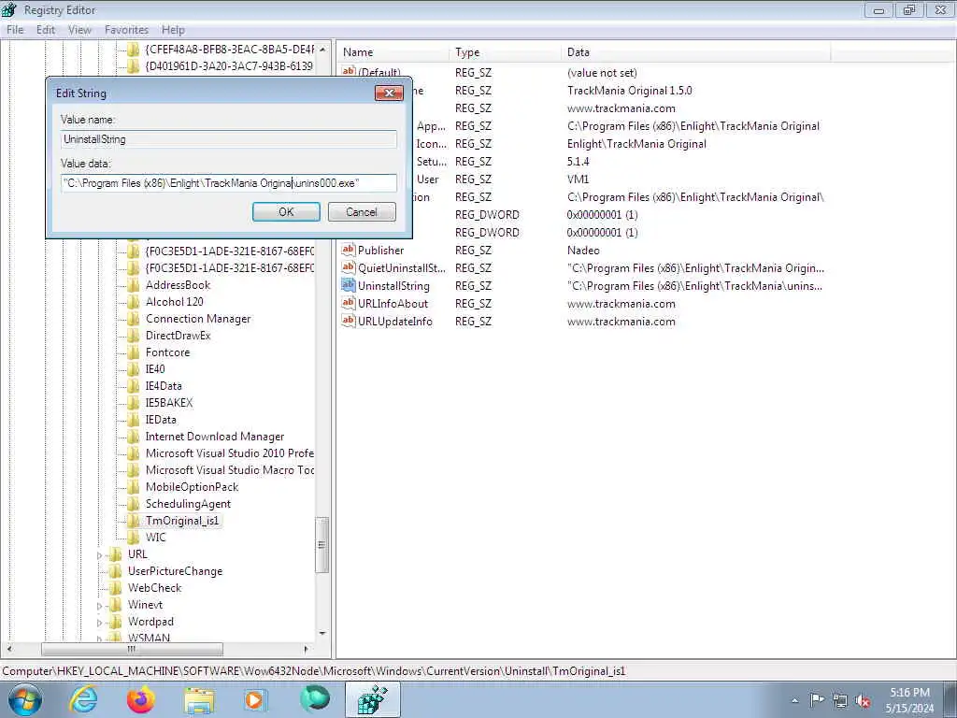Click tree horizontal scrollbar thumb

[132, 649]
